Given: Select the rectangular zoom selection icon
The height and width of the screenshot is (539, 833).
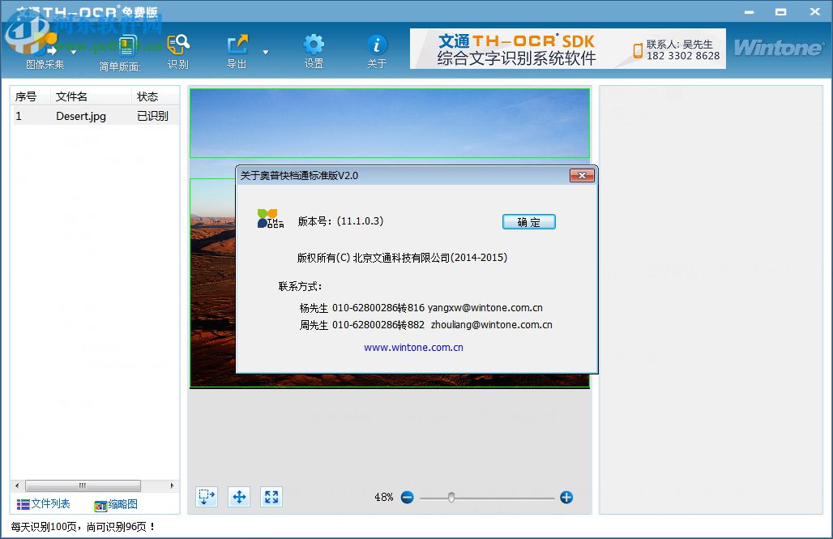Looking at the screenshot, I should tap(205, 496).
